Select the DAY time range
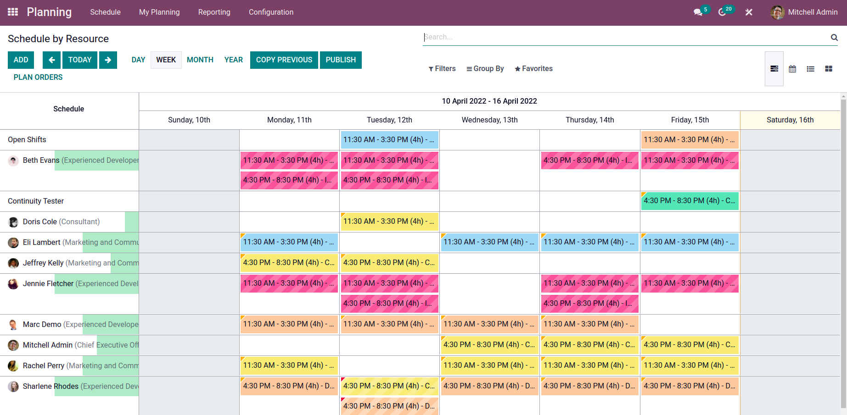 [x=138, y=60]
